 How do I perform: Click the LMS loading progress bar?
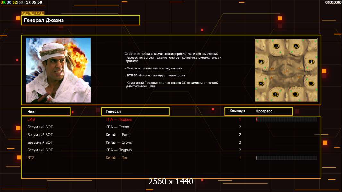click(x=286, y=119)
